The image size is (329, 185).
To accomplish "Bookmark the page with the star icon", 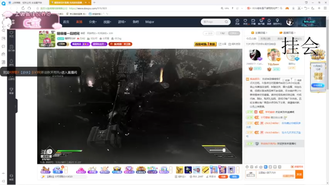I will point(37,8).
